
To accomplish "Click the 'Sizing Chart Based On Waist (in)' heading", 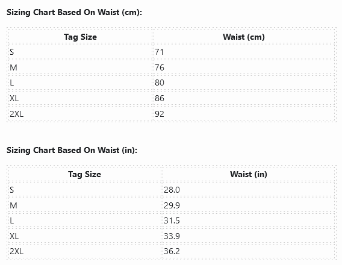I will 72,151.
